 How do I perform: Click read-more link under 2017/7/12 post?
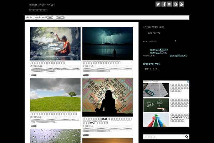coord(34,75)
